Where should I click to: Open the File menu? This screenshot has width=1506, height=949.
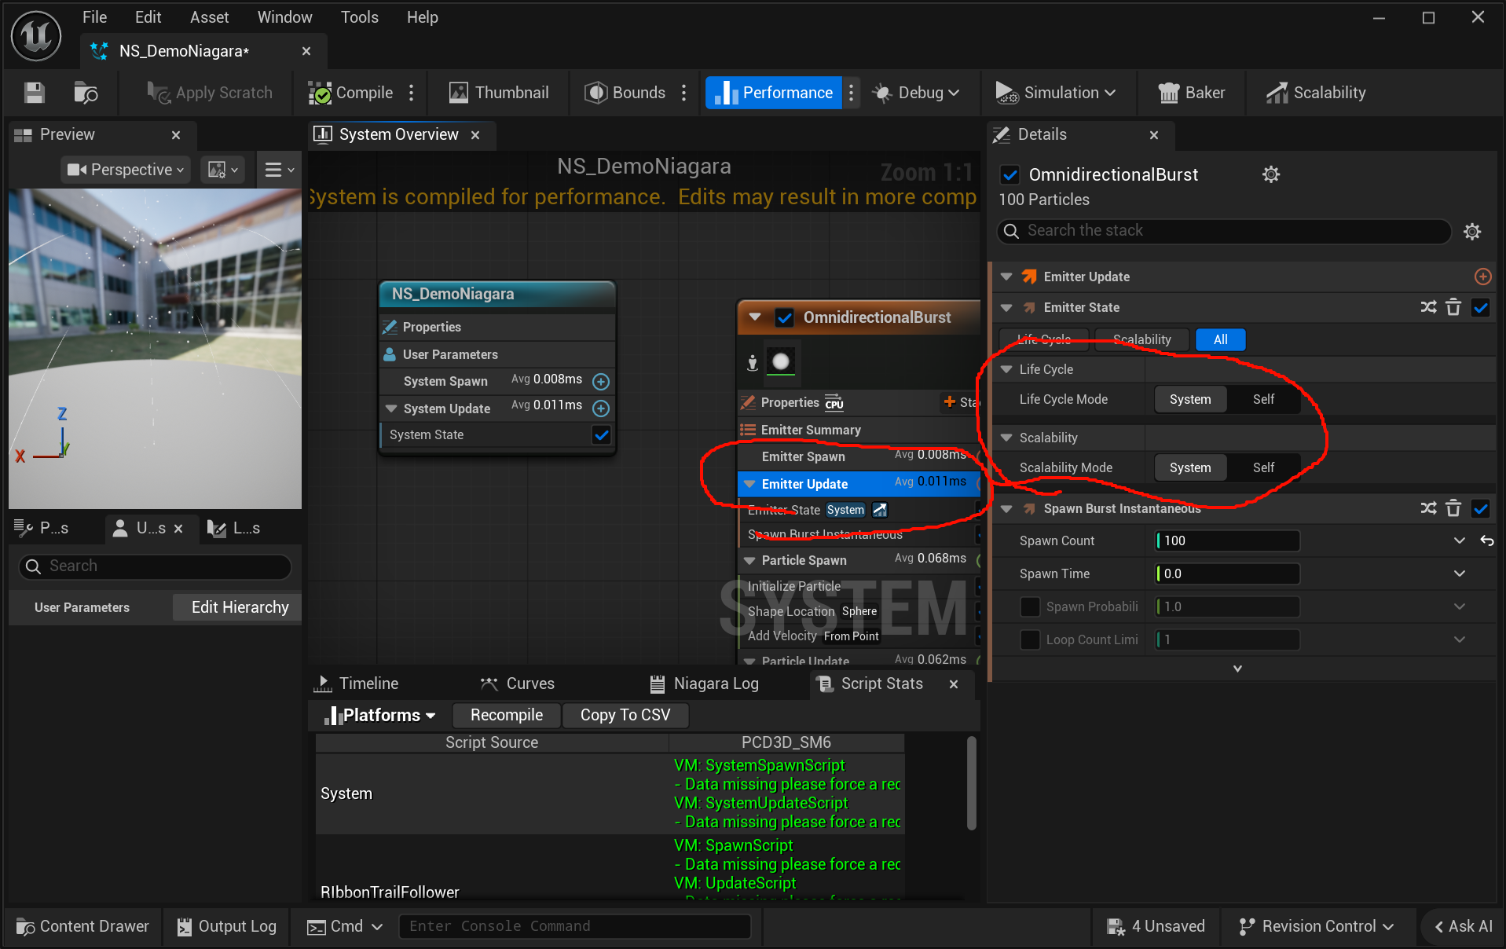point(94,17)
